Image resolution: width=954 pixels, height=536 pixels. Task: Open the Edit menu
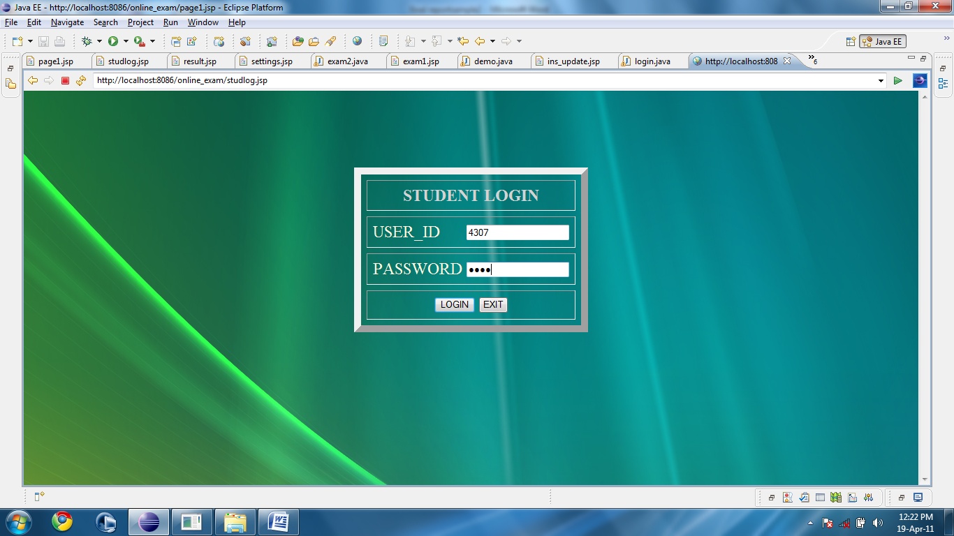click(34, 22)
